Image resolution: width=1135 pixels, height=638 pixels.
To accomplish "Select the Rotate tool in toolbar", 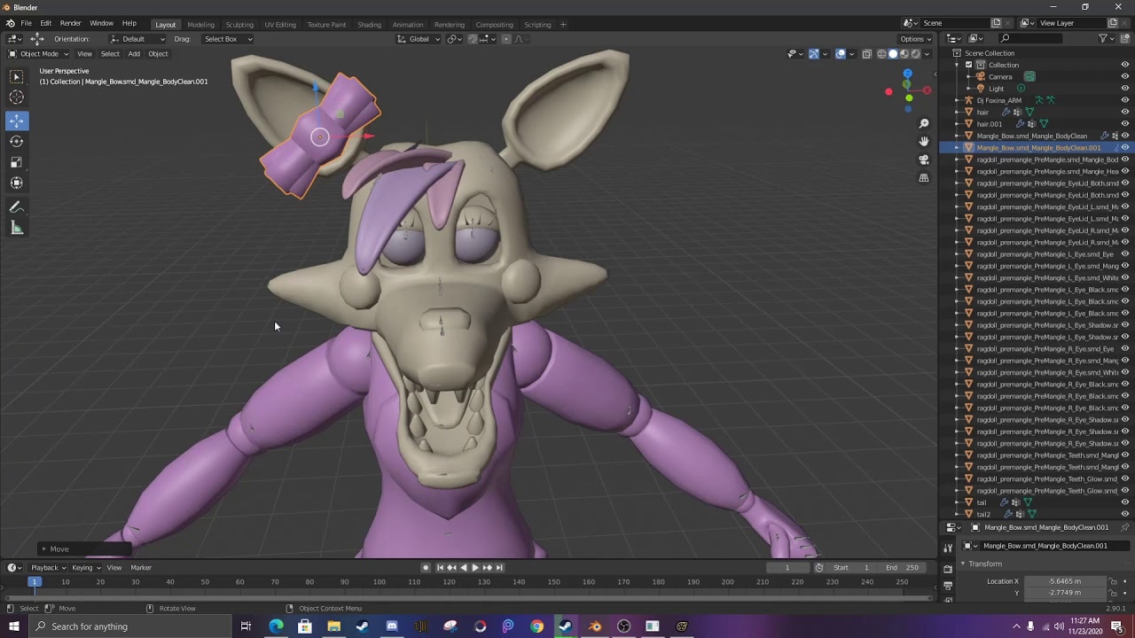I will coord(17,141).
